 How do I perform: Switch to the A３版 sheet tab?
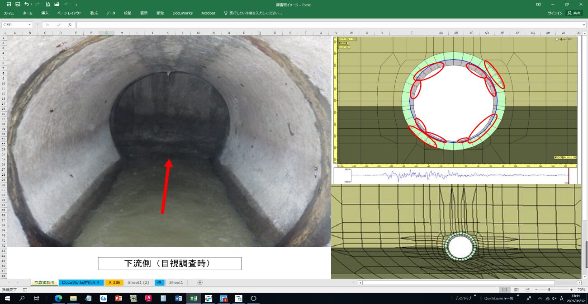coord(114,282)
